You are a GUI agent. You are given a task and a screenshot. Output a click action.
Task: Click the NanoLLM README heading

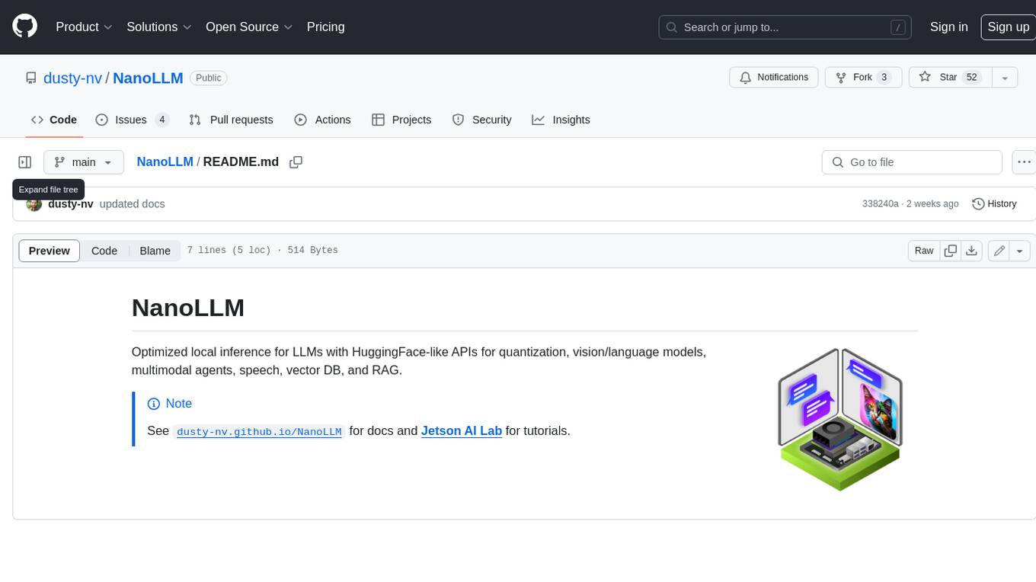(x=188, y=308)
